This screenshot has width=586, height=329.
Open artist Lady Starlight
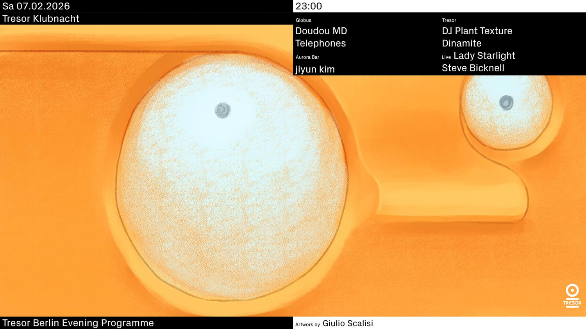click(x=484, y=56)
